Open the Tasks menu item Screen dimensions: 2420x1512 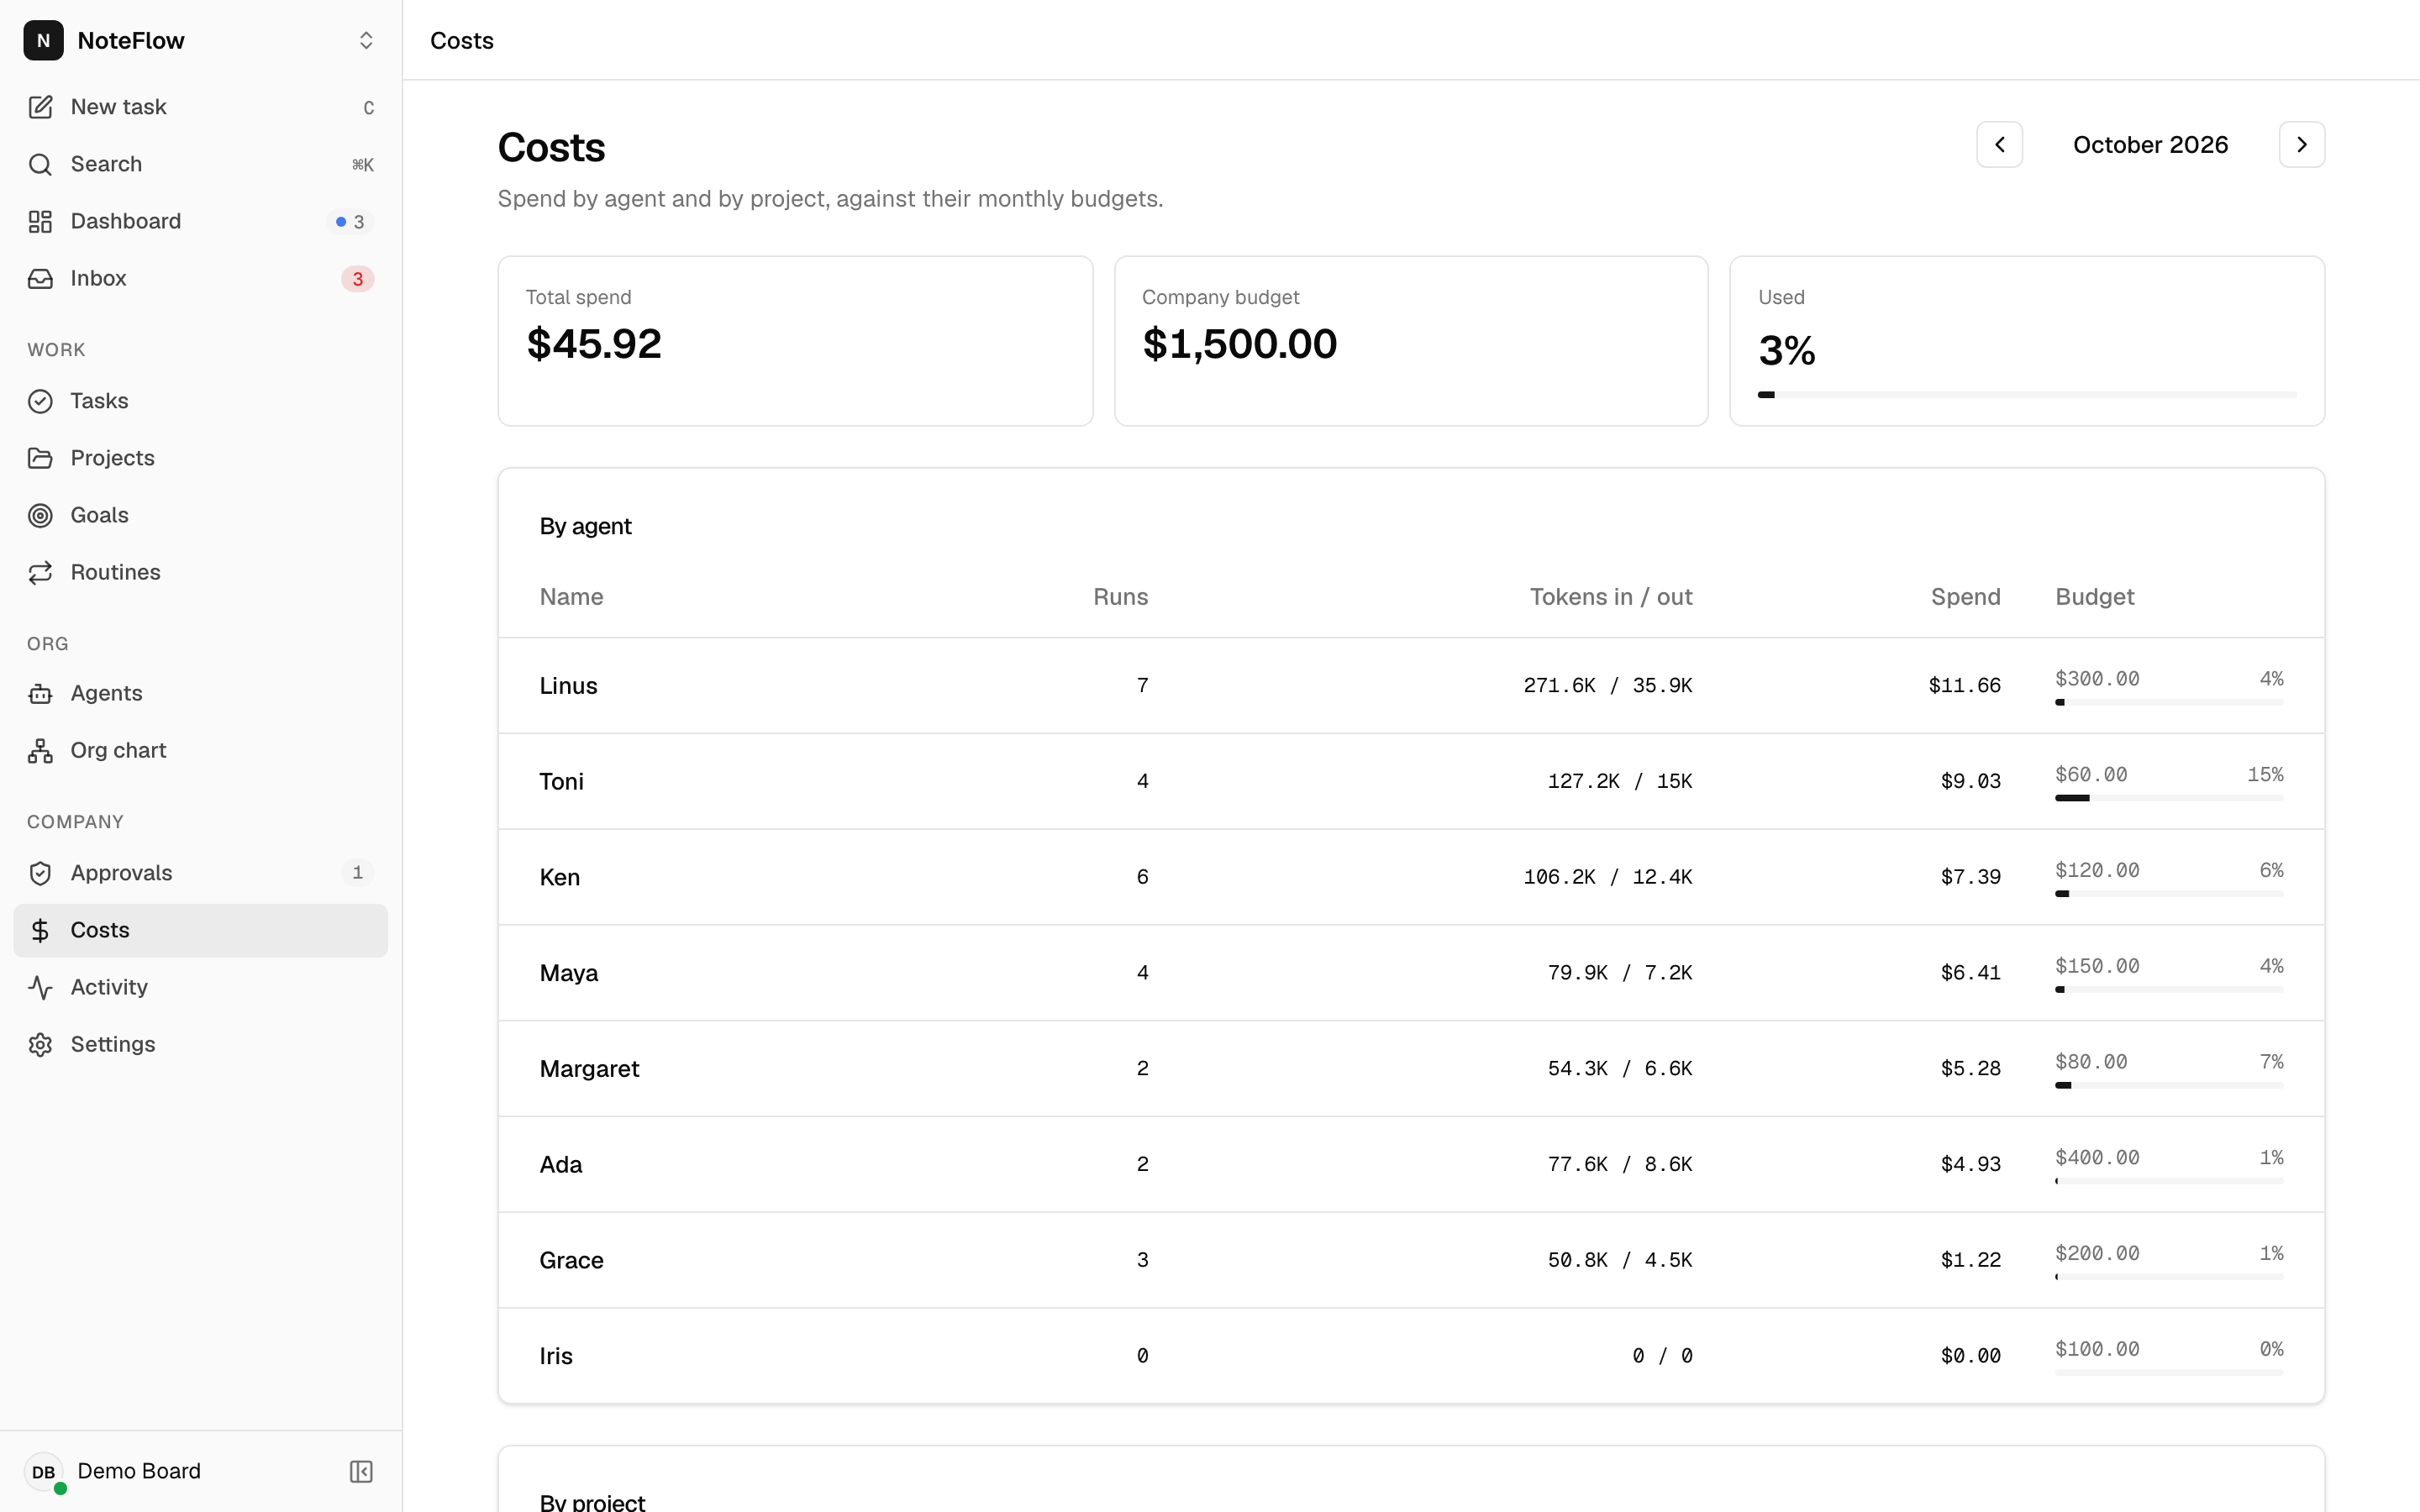tap(200, 401)
